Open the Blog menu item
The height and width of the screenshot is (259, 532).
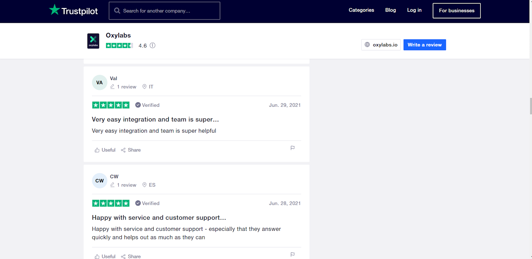coord(390,10)
